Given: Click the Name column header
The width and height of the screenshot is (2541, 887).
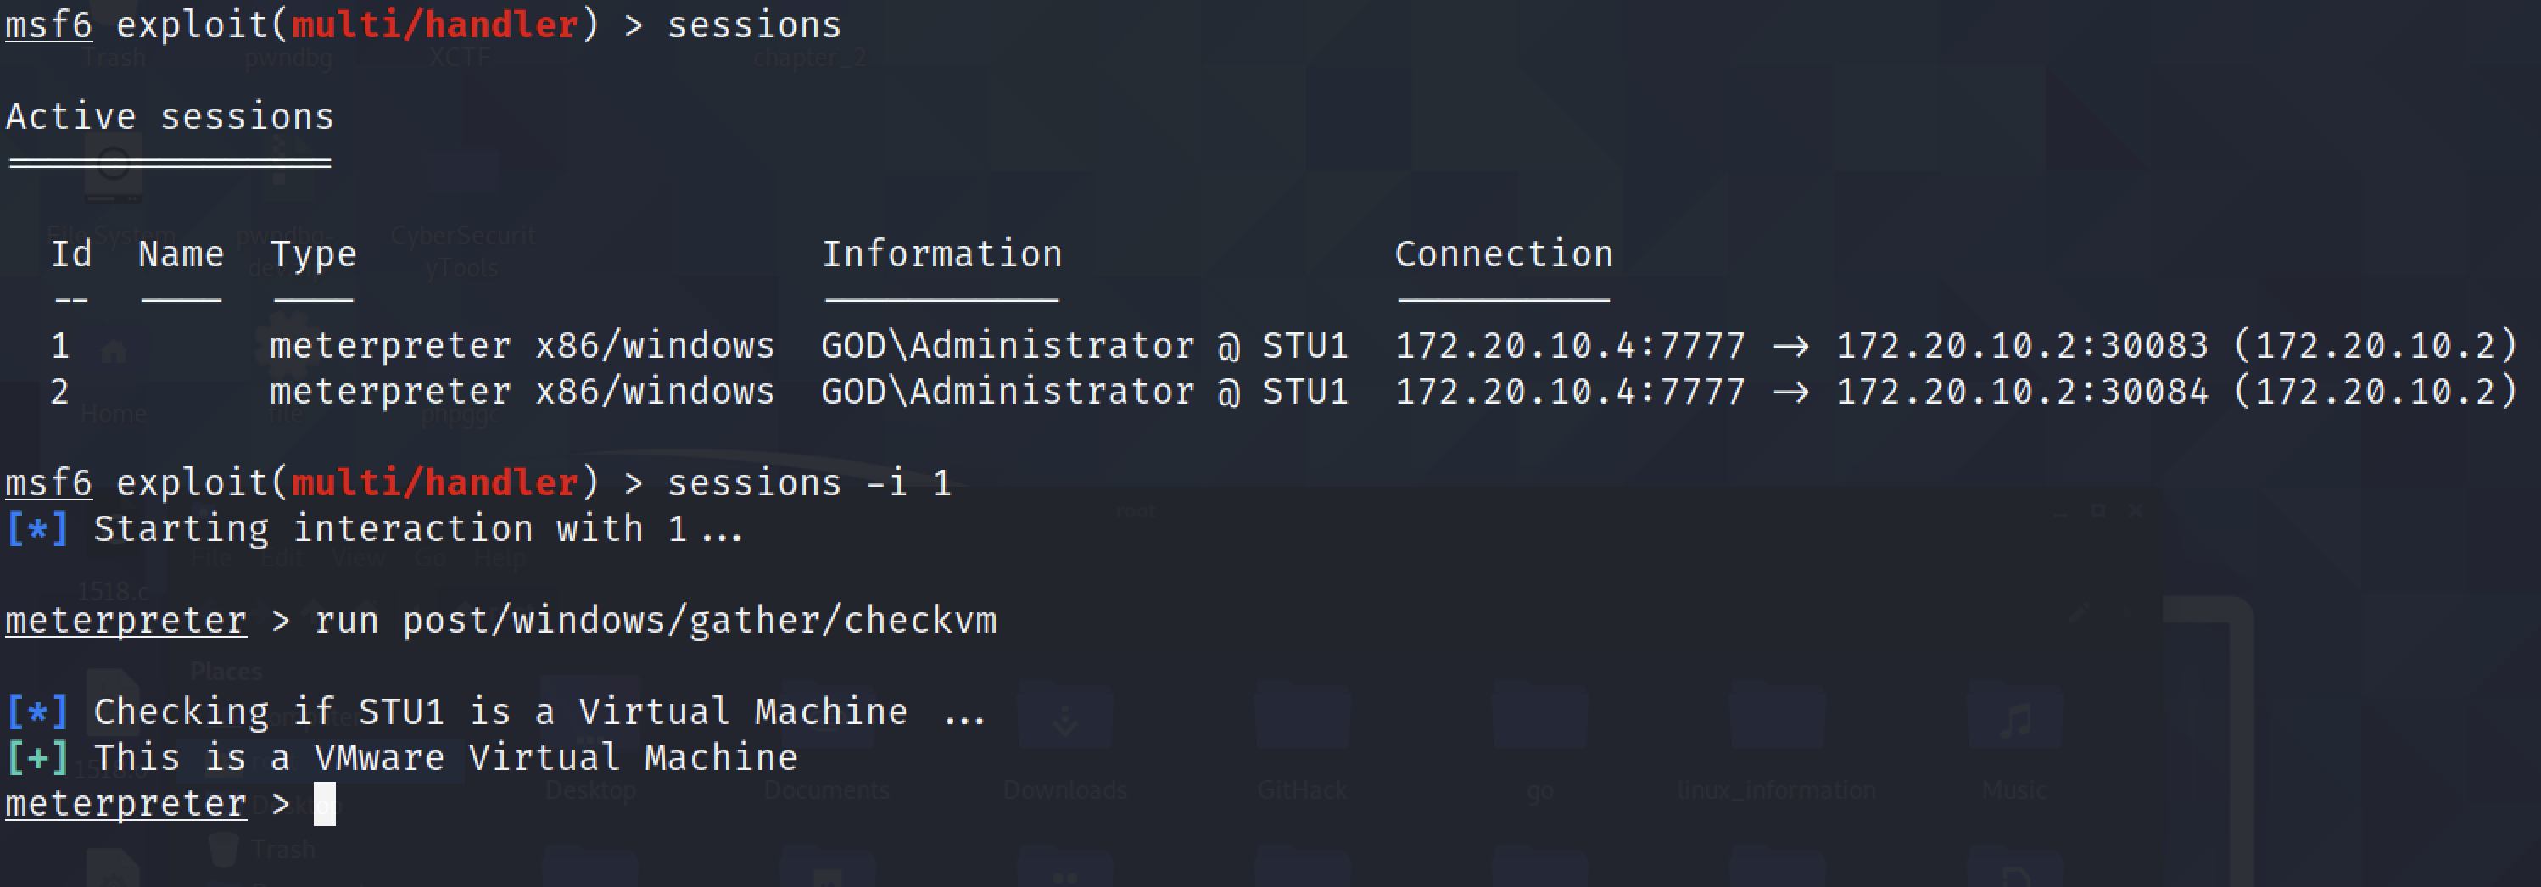Looking at the screenshot, I should (181, 254).
